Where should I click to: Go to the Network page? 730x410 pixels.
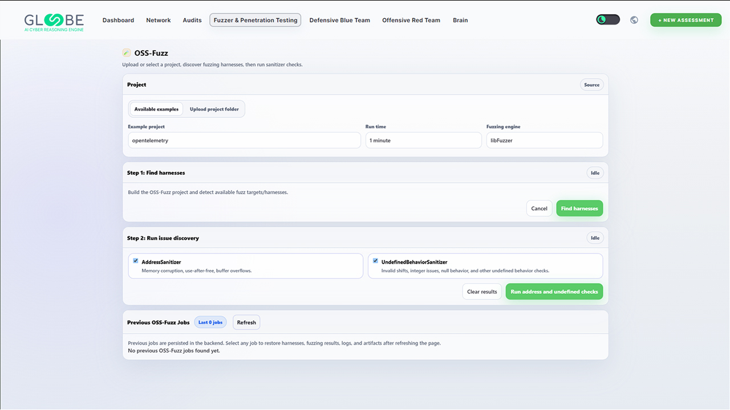point(159,20)
